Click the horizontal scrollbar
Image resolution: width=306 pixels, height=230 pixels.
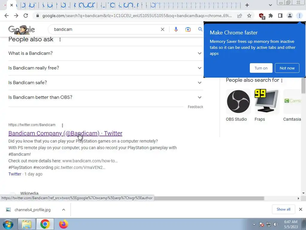pyautogui.click(x=209, y=198)
